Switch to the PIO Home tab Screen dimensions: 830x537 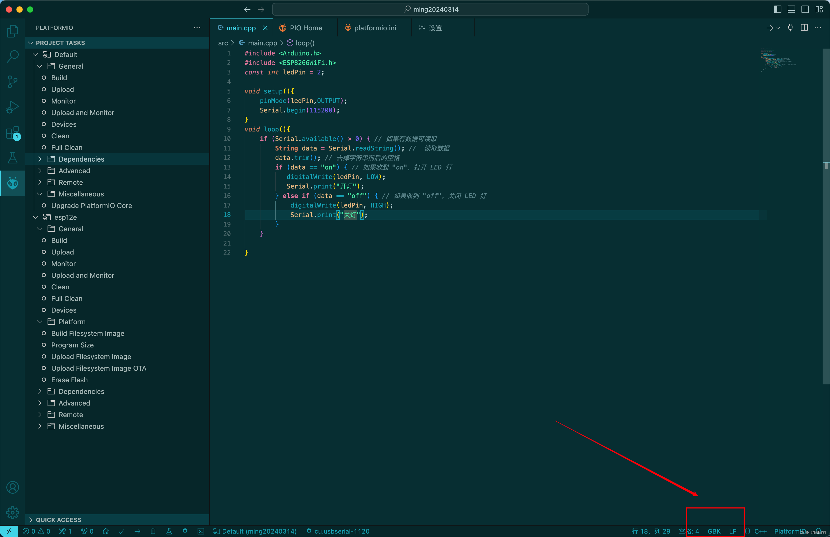pos(305,28)
